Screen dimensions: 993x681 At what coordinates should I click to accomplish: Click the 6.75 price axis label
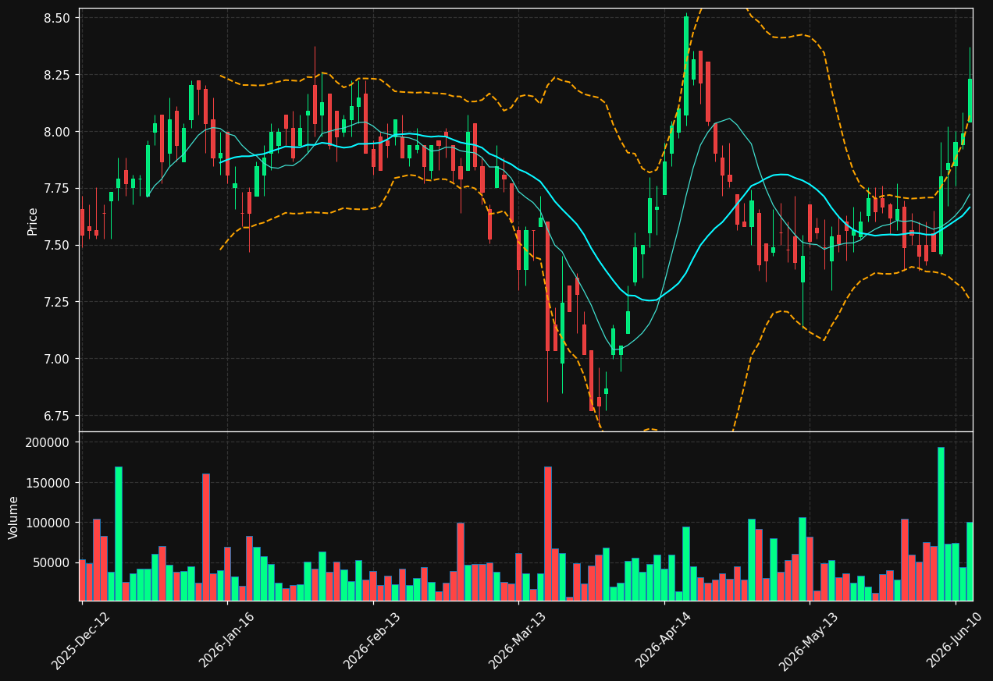57,416
